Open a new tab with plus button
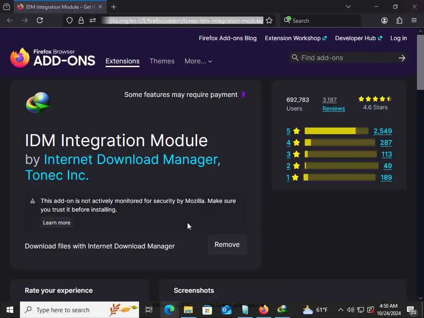Screen dimensions: 424x318 coord(114,7)
